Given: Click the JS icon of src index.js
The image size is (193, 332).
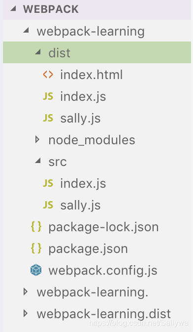Looking at the screenshot, I should pyautogui.click(x=48, y=183).
